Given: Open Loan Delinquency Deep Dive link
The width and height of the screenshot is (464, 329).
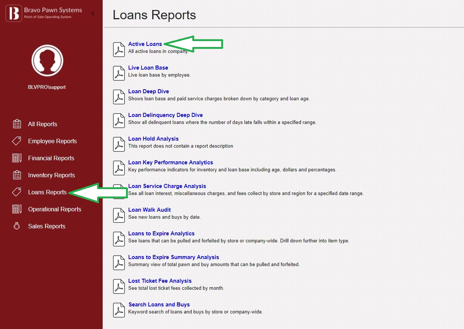Looking at the screenshot, I should (165, 115).
